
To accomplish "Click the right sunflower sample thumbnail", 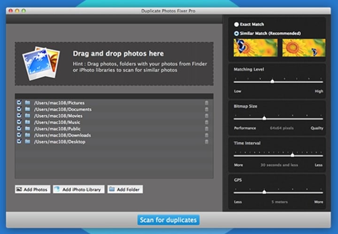I will (x=304, y=48).
